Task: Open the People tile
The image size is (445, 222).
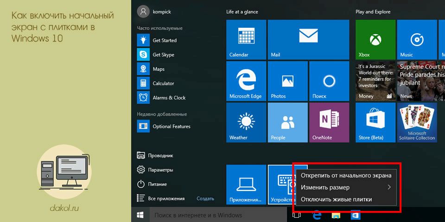Action: 288,122
